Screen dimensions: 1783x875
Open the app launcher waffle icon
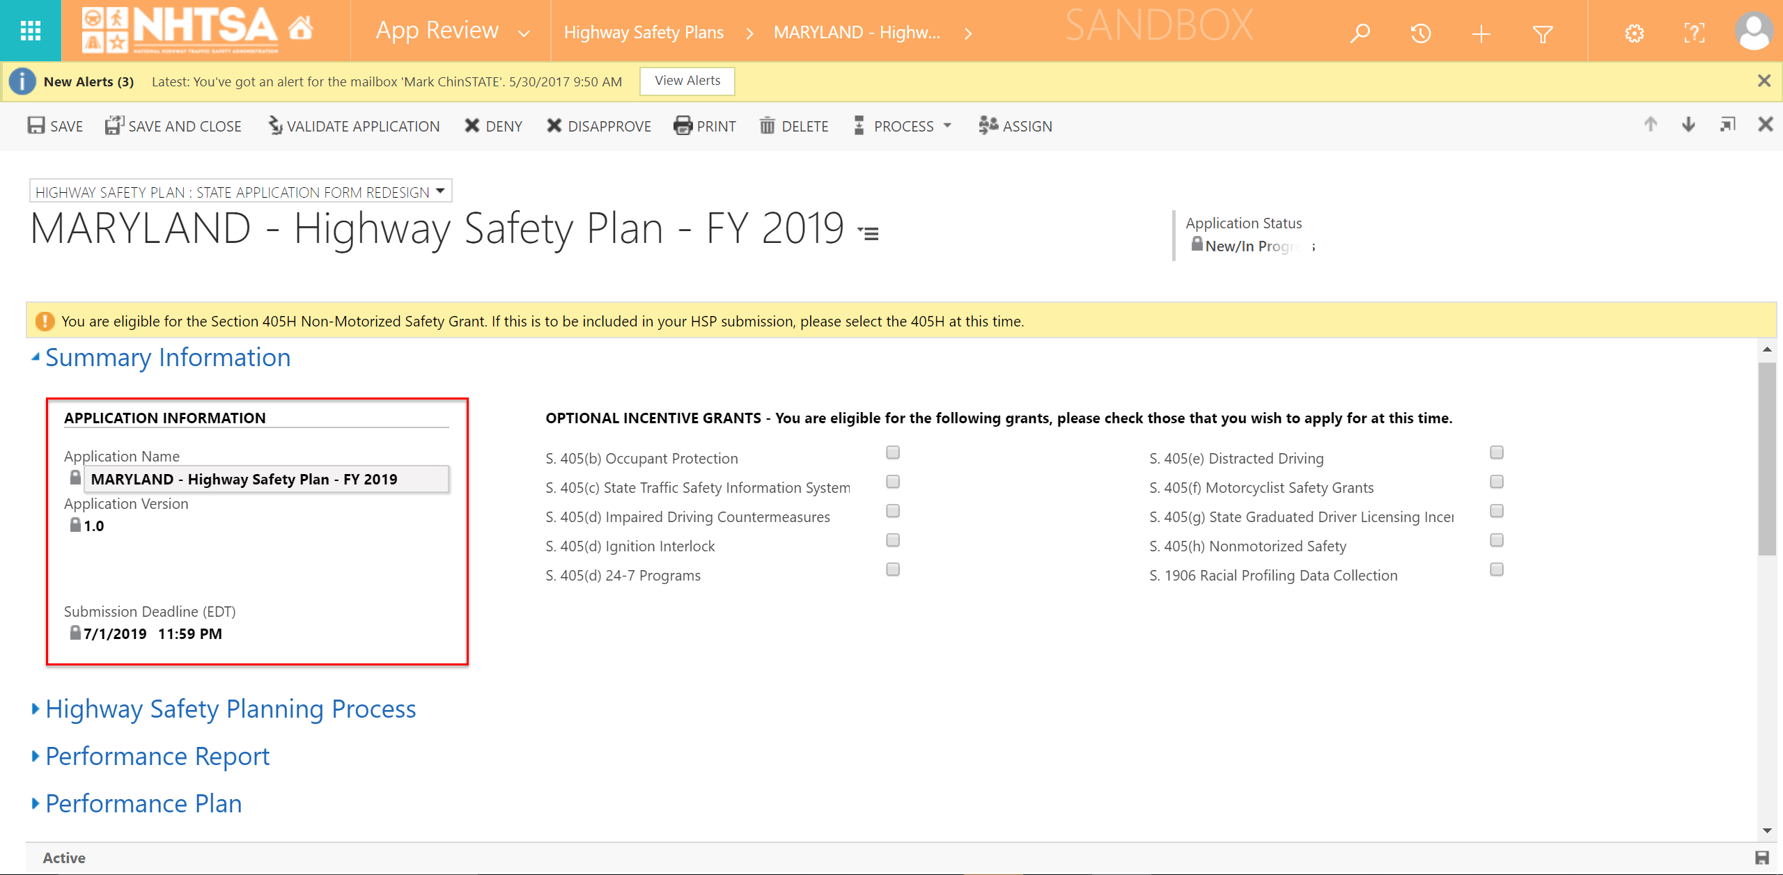30,31
